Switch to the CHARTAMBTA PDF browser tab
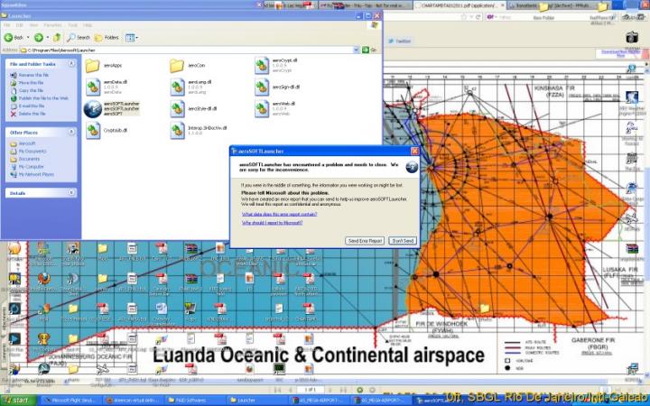Screen dimensions: 650x406 460,5
